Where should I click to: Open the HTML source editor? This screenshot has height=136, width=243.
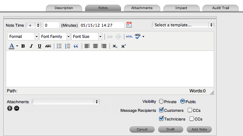tap(129, 37)
